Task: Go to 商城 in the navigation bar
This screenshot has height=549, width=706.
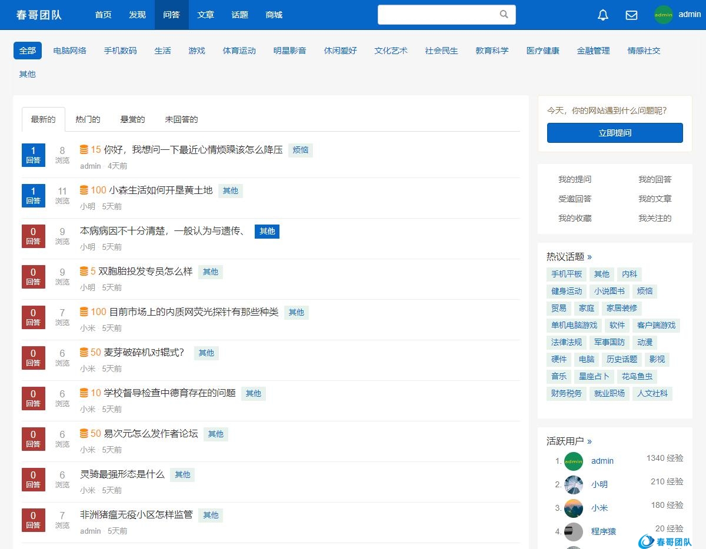Action: tap(274, 15)
